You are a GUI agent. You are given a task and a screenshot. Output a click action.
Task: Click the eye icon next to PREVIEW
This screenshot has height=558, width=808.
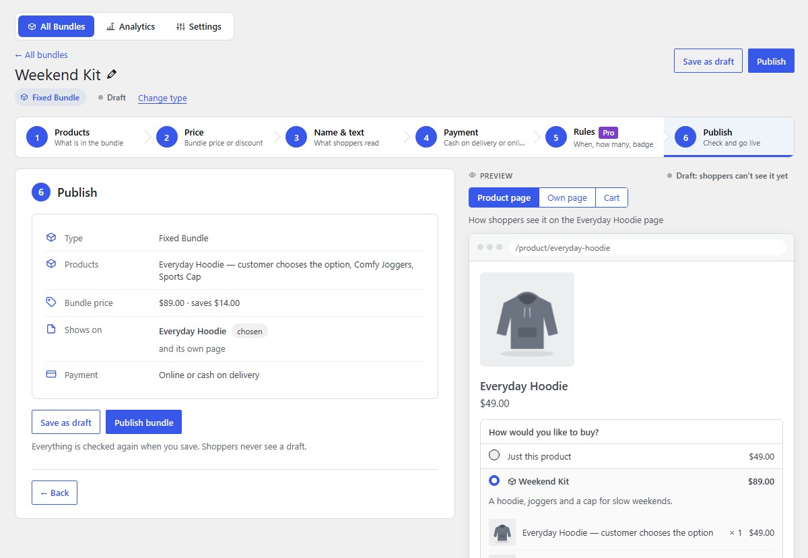tap(472, 176)
